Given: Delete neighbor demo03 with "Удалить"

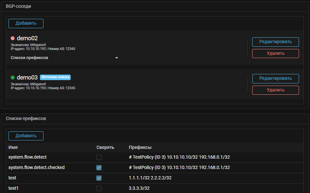Looking at the screenshot, I should [x=275, y=90].
